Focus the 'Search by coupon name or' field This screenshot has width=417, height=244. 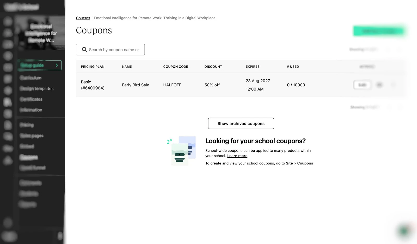pos(110,49)
